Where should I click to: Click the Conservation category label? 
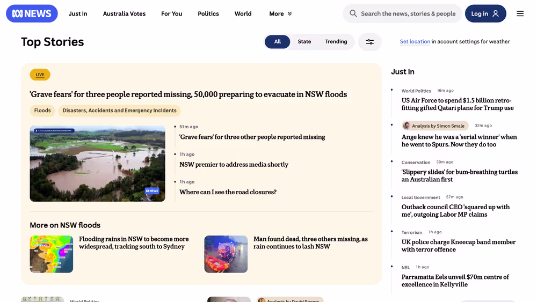(x=416, y=163)
